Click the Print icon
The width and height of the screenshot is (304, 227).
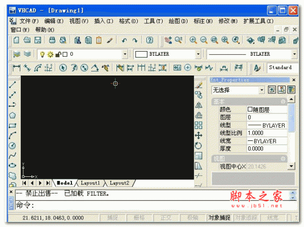(52, 40)
